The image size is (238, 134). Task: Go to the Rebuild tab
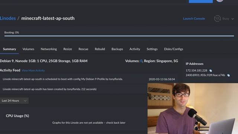pyautogui.click(x=100, y=49)
